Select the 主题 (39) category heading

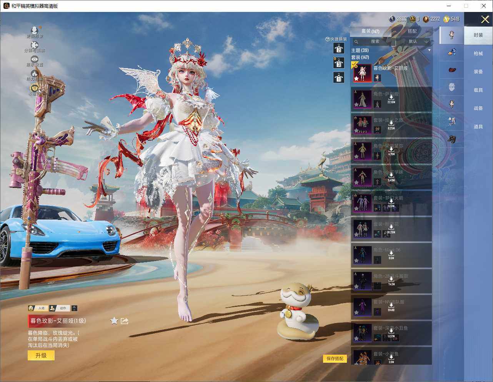(360, 50)
